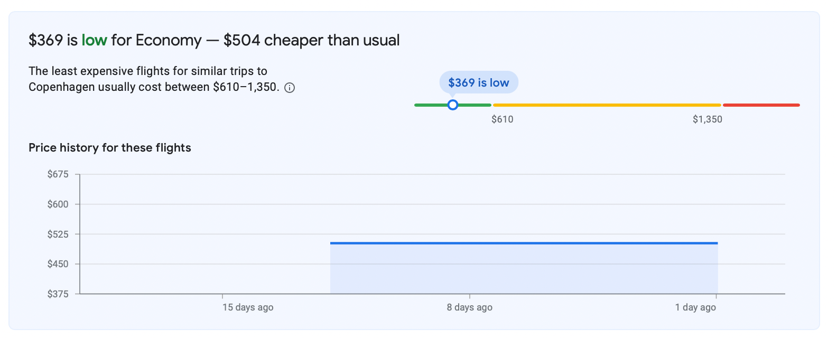
Task: Click the "$504 cheaper than usual" headline text
Action: (311, 40)
